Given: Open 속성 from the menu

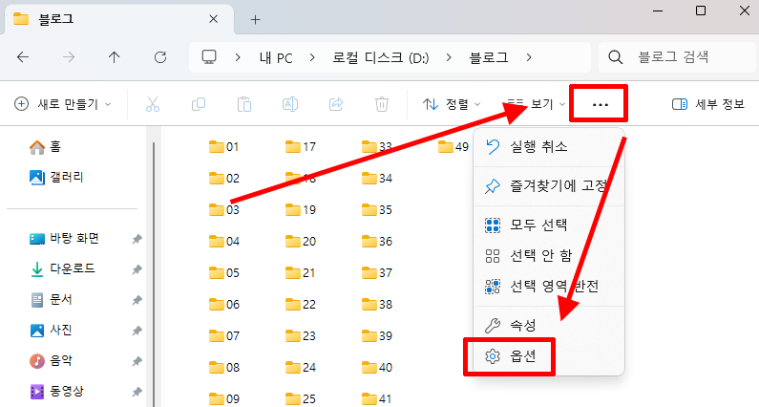Looking at the screenshot, I should pyautogui.click(x=548, y=325).
